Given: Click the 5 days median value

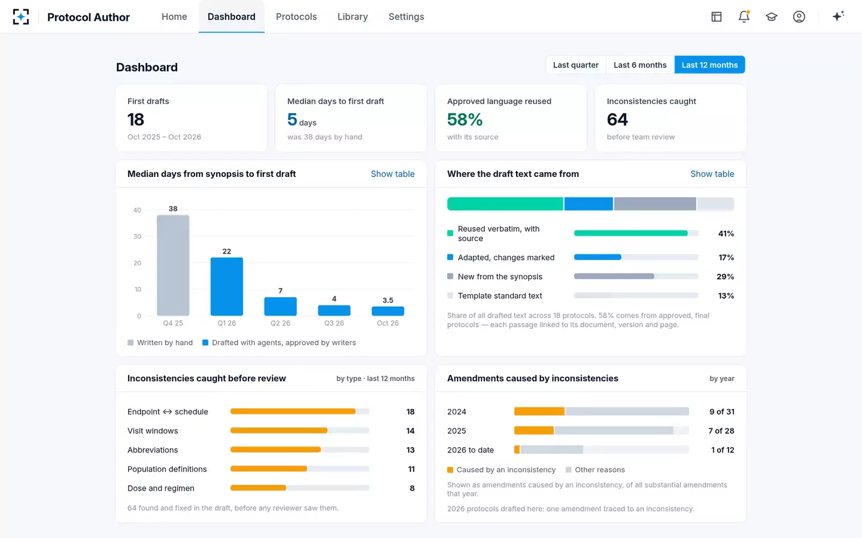Looking at the screenshot, I should click(302, 120).
